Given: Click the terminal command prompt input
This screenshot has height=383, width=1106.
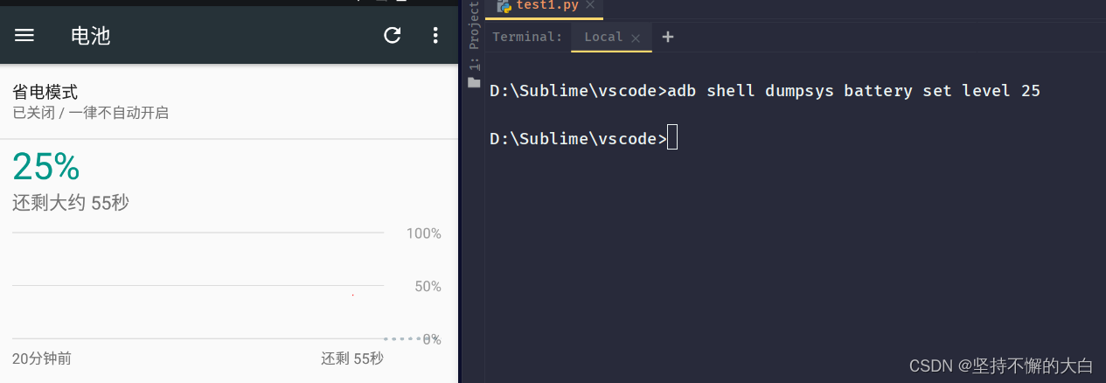Looking at the screenshot, I should tap(671, 138).
